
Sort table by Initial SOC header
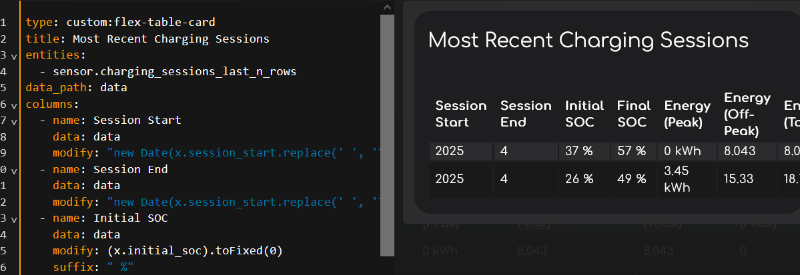(584, 114)
